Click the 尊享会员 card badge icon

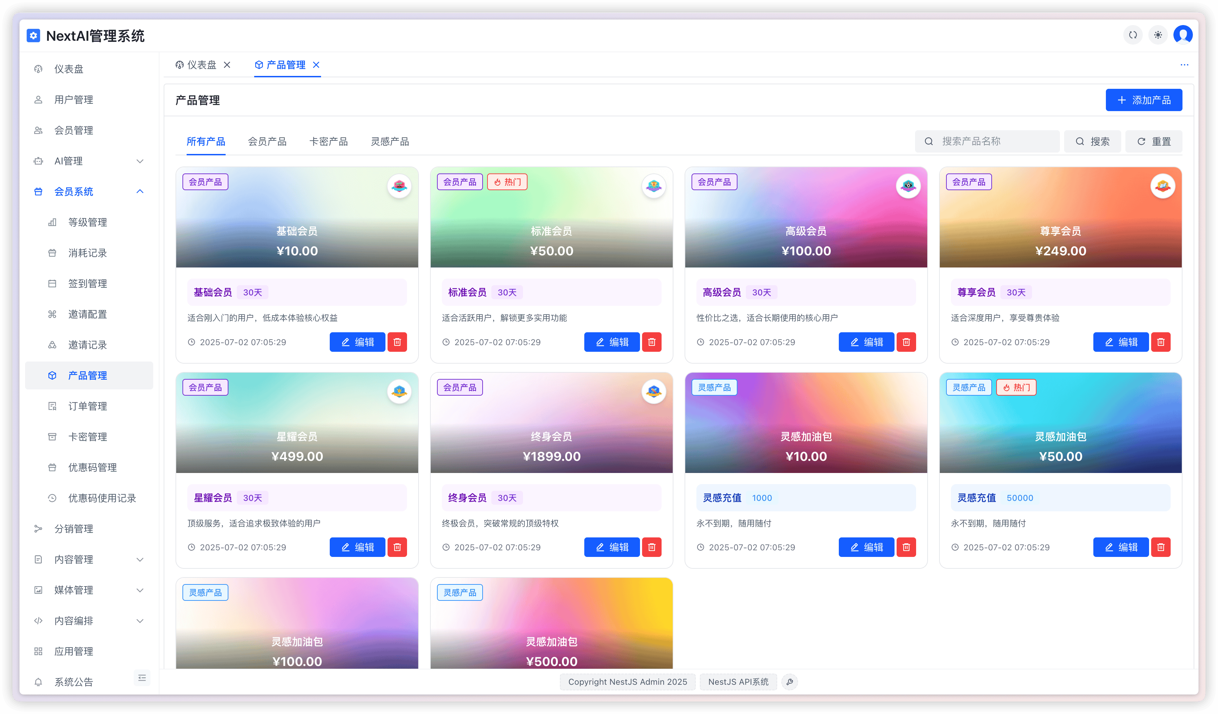coord(1163,186)
